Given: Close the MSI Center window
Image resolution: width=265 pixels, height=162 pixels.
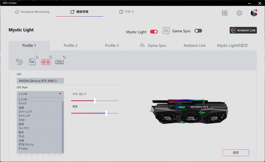Looking at the screenshot, I should (x=260, y=3).
